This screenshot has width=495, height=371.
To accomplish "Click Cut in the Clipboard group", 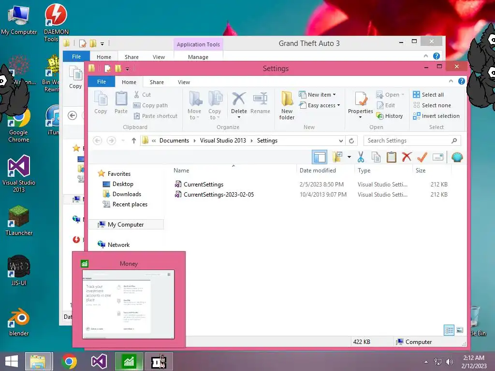I will click(142, 95).
